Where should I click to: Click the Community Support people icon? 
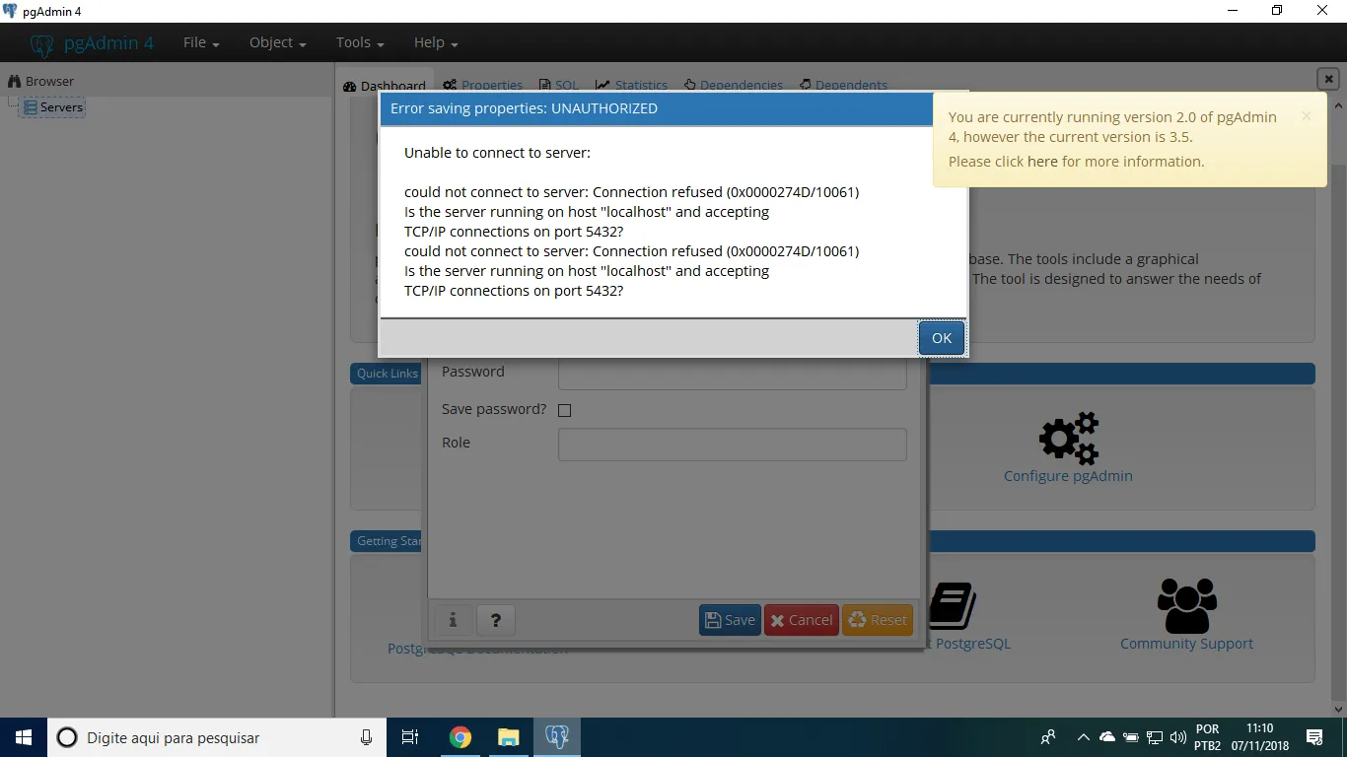click(x=1186, y=606)
